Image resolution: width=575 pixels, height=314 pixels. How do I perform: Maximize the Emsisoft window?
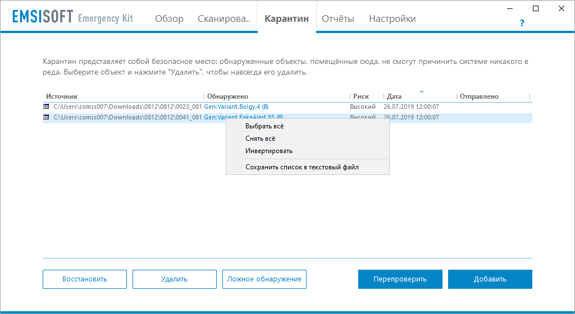(x=536, y=8)
